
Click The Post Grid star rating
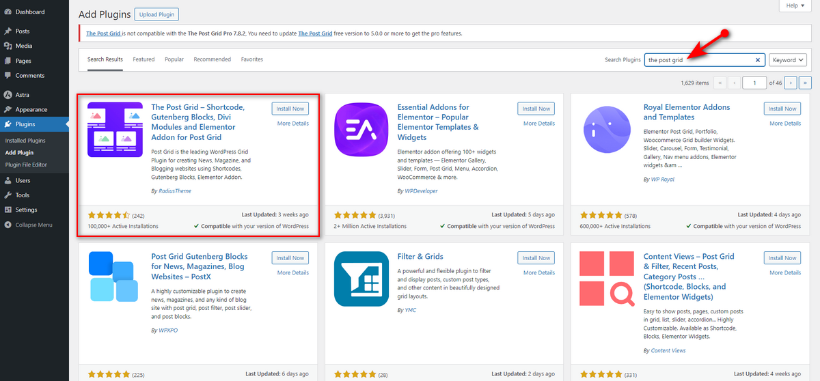tap(109, 215)
